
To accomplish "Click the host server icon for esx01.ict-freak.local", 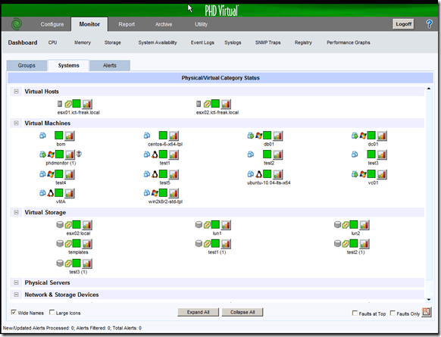I will pyautogui.click(x=60, y=104).
